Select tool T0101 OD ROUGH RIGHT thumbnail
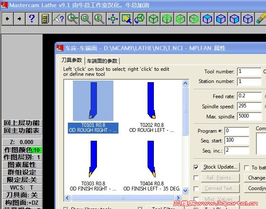This screenshot has width=266, height=209. 93,101
